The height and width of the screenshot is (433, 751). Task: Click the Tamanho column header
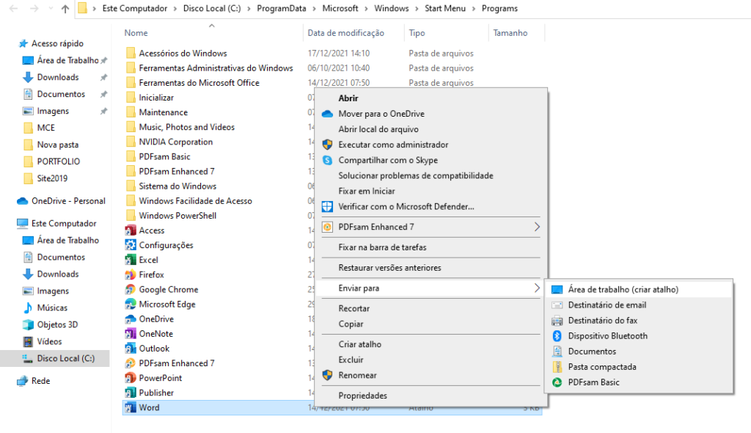pyautogui.click(x=510, y=33)
